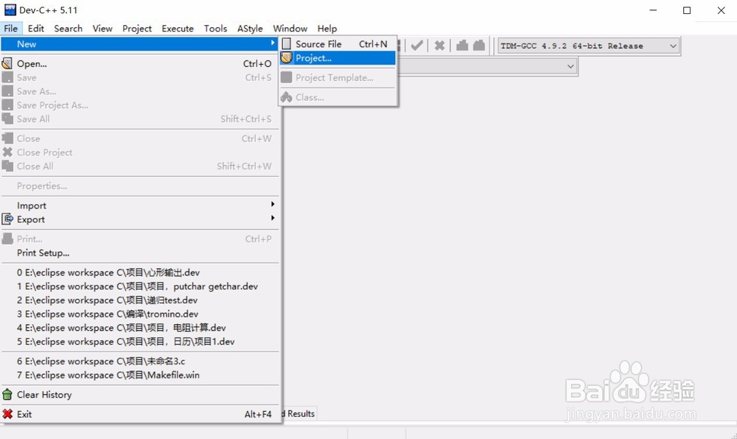The height and width of the screenshot is (439, 737).
Task: Open the Execute menu
Action: click(x=178, y=29)
